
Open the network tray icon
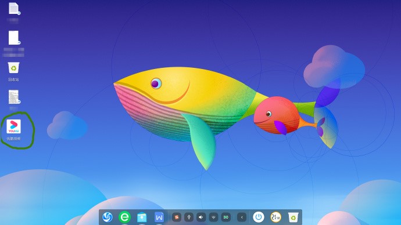pyautogui.click(x=213, y=217)
